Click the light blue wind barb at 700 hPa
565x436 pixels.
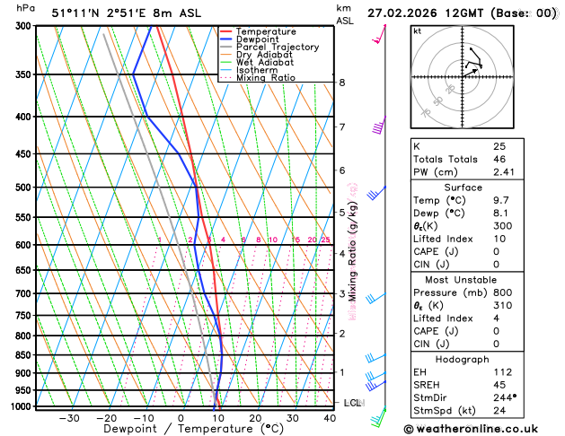[375, 298]
